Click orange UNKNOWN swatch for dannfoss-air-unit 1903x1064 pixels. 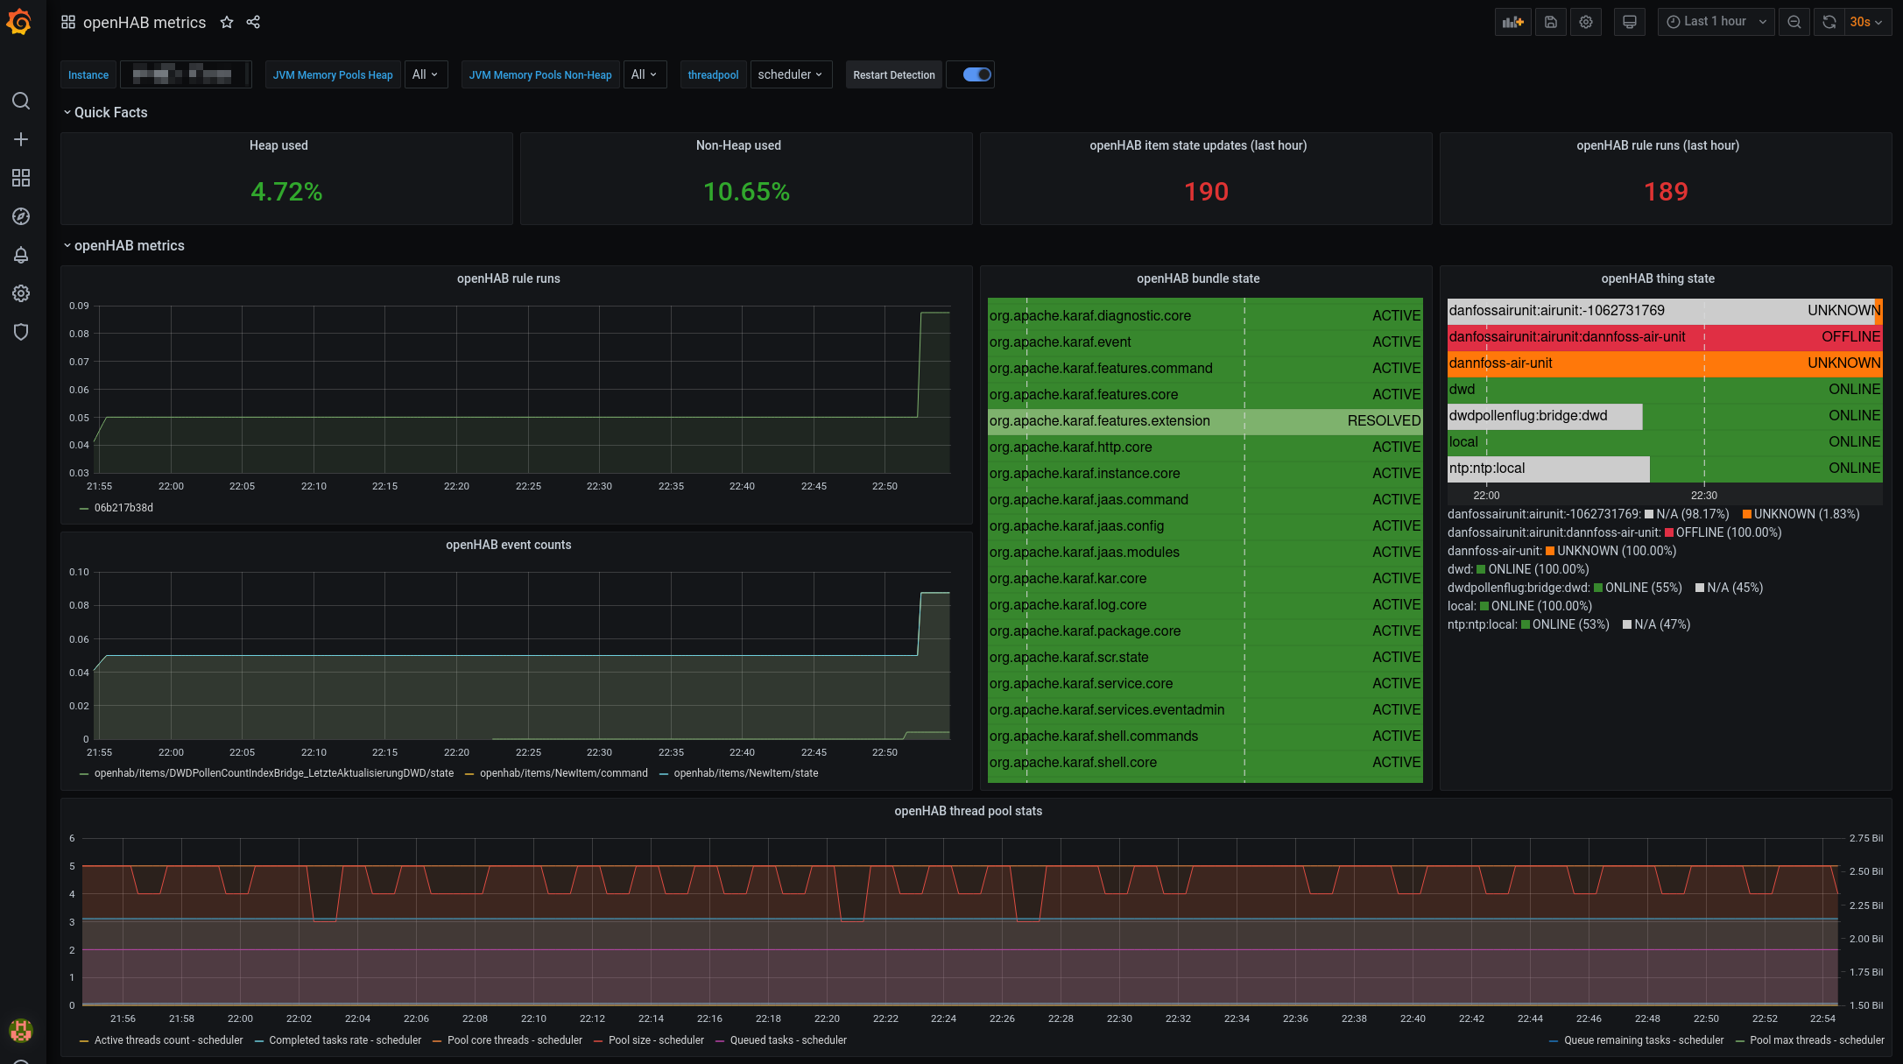(x=1550, y=551)
